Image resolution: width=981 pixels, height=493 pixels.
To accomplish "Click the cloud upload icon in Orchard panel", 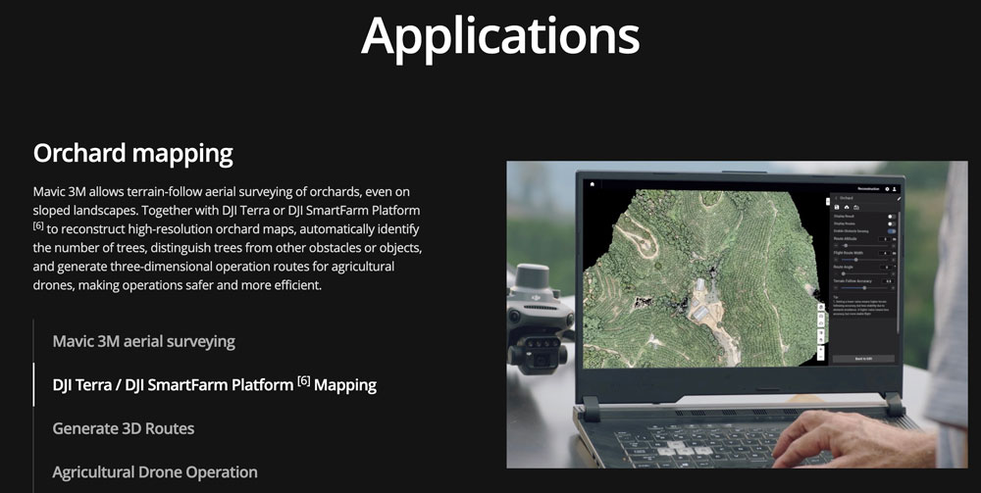I will 847,207.
